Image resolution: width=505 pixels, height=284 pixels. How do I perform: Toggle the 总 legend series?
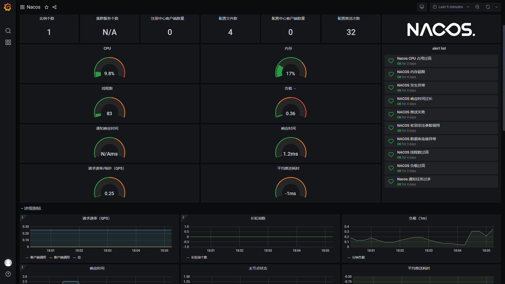click(79, 257)
